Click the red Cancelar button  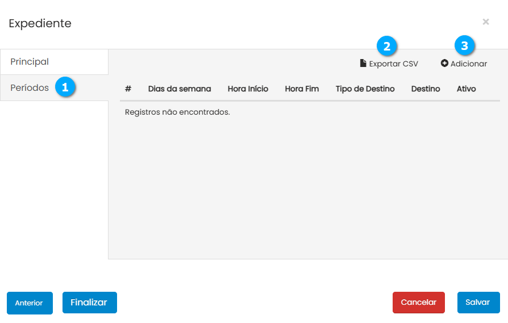[x=418, y=303]
